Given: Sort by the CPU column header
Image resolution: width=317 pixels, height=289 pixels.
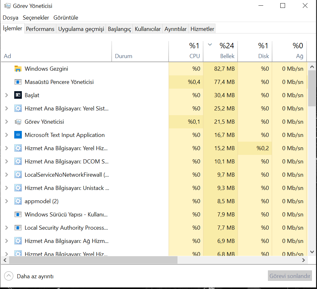Looking at the screenshot, I should click(186, 51).
